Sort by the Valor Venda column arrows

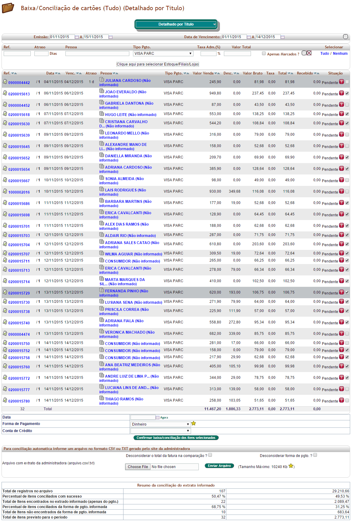217,74
